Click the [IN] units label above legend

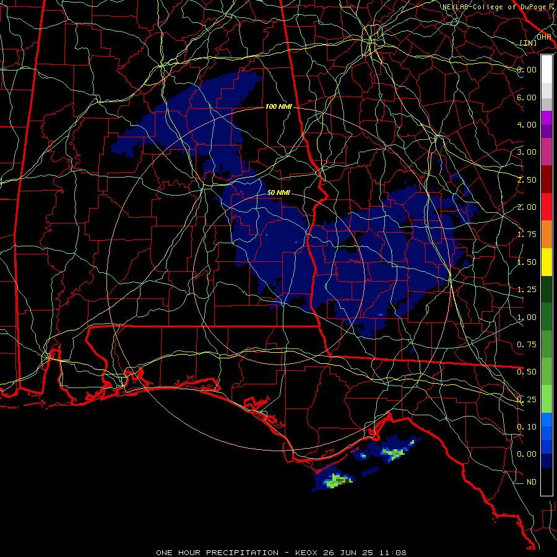click(529, 43)
